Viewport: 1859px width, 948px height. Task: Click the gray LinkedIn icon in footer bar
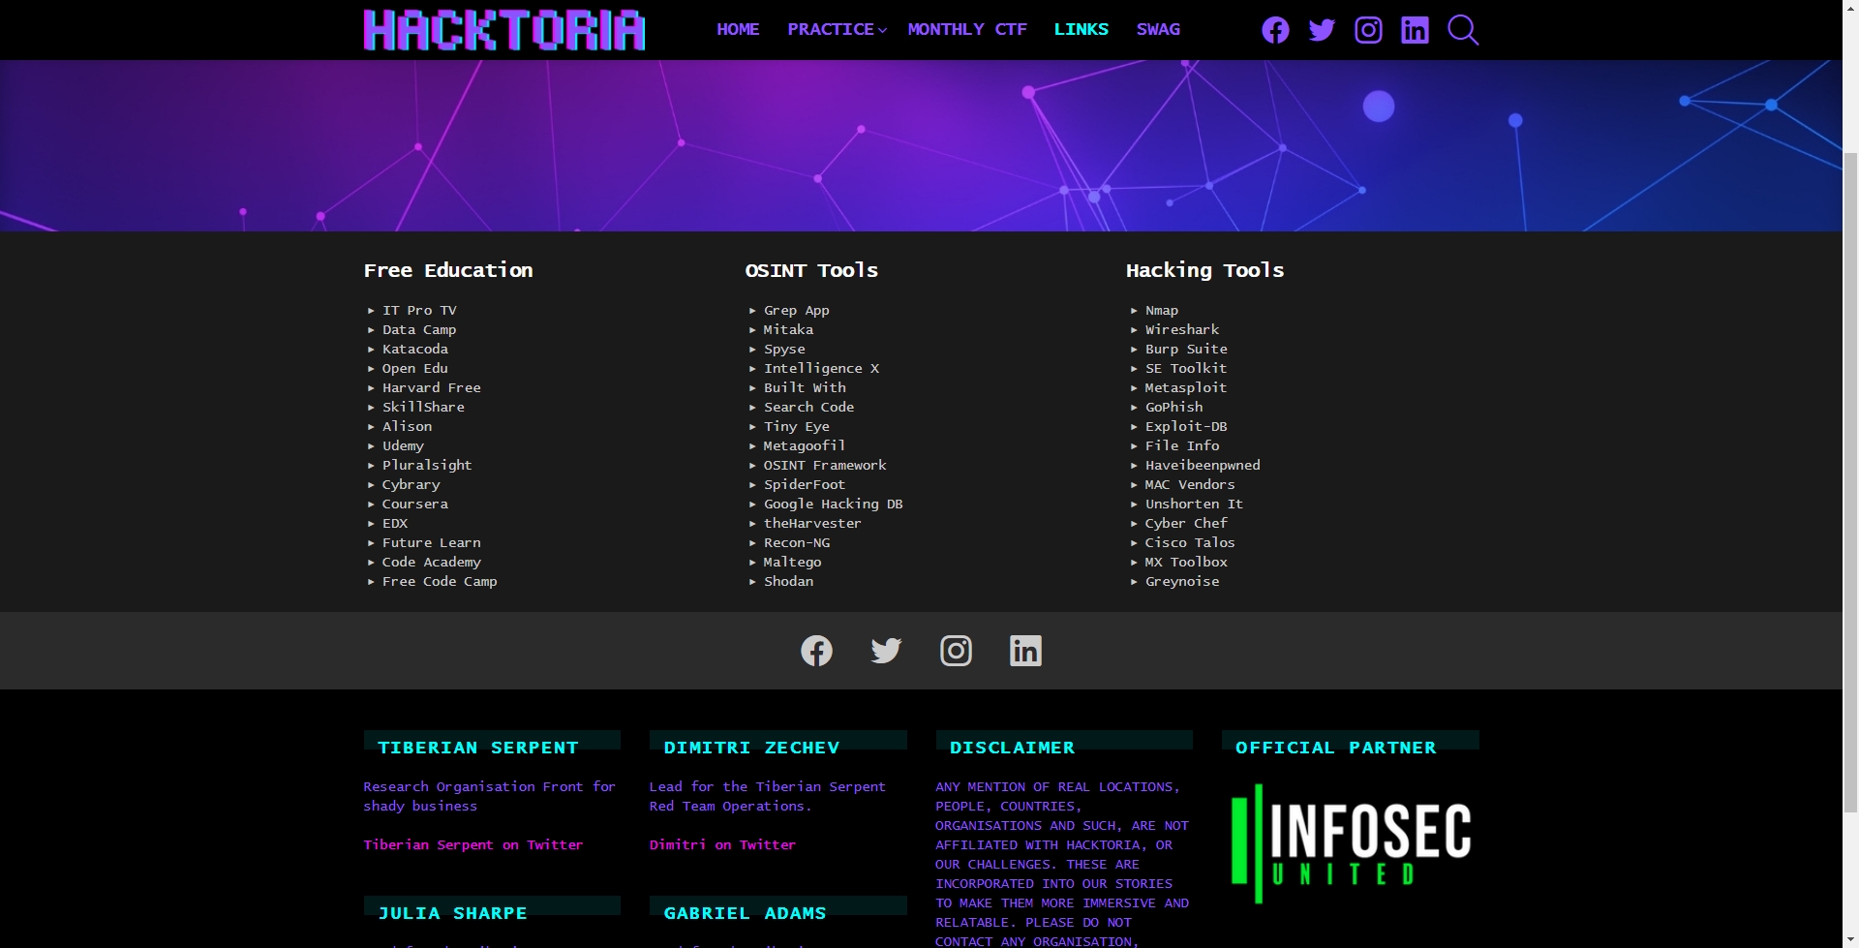[1025, 651]
